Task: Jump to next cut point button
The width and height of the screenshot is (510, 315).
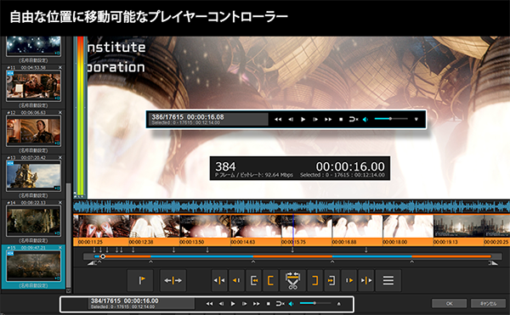Action: pos(365,280)
